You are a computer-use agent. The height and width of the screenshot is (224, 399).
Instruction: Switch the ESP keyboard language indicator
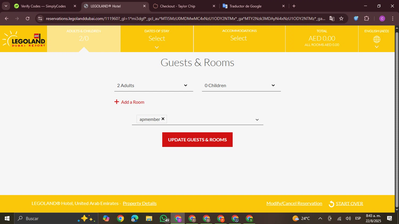click(x=358, y=218)
